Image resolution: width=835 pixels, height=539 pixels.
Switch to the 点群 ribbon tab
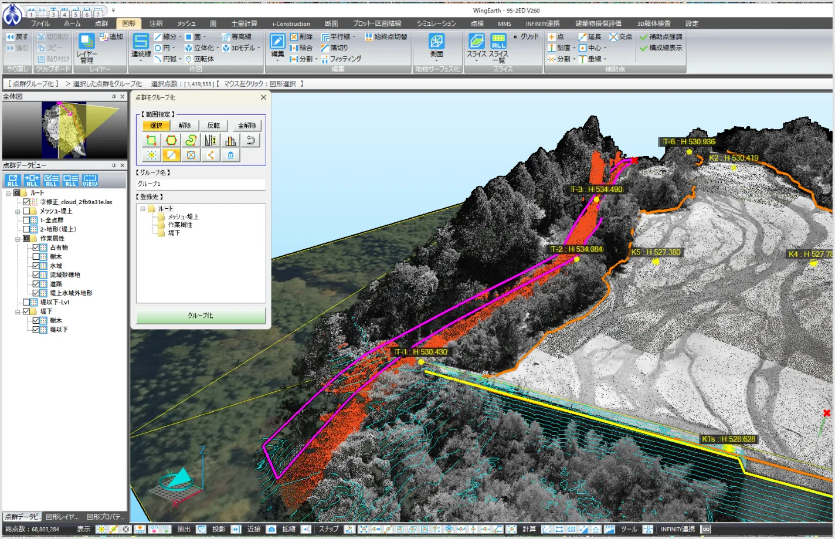[x=101, y=23]
